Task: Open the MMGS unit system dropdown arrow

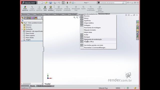Action: 124,88
